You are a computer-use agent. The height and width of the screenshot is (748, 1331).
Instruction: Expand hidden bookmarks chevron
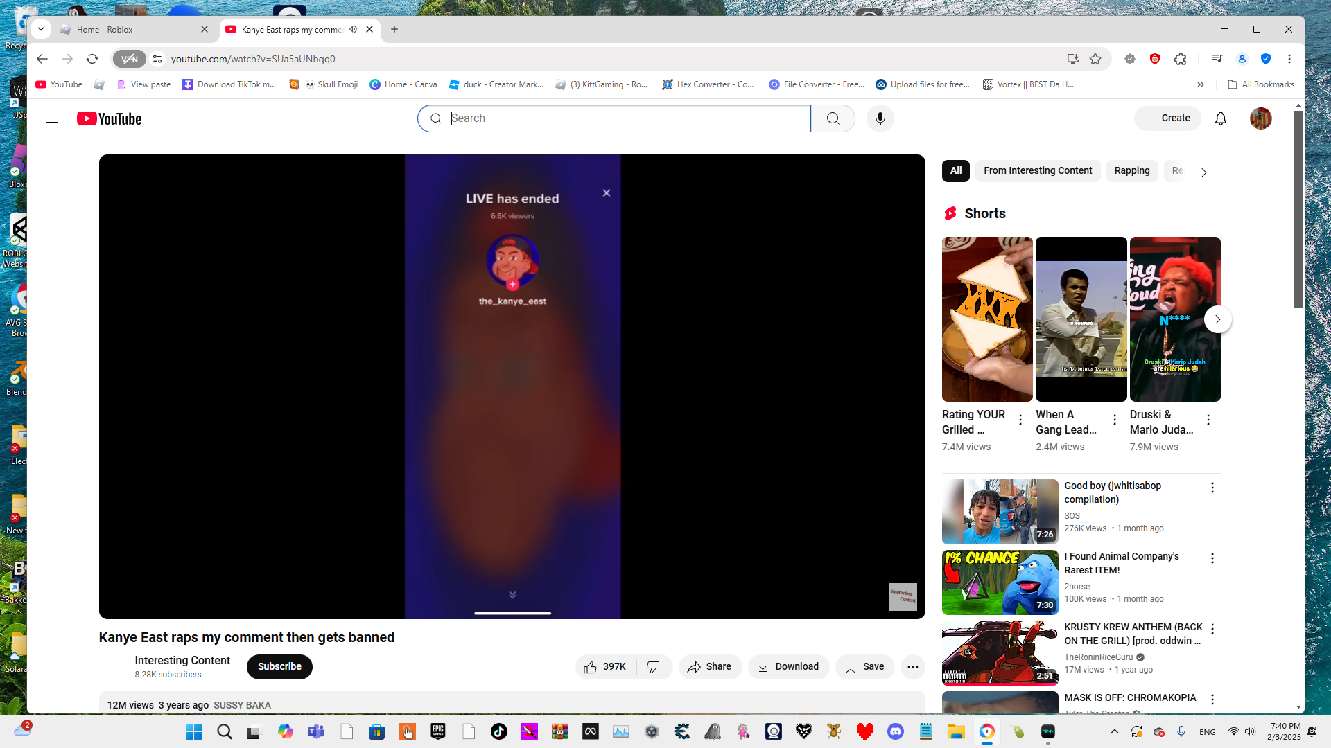tap(1201, 84)
